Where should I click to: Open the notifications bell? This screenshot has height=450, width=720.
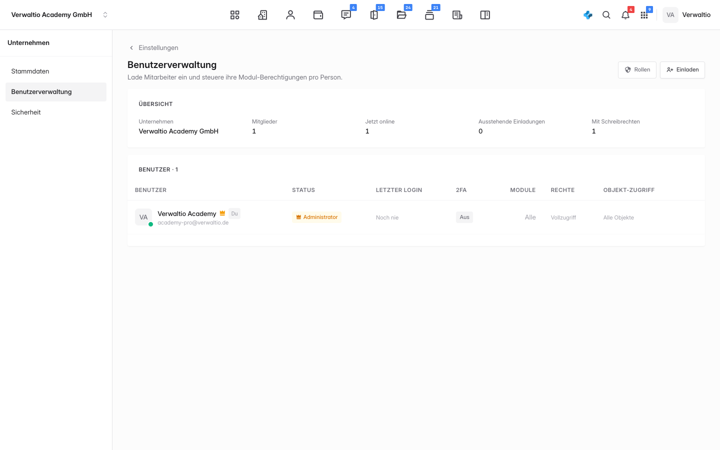(625, 15)
